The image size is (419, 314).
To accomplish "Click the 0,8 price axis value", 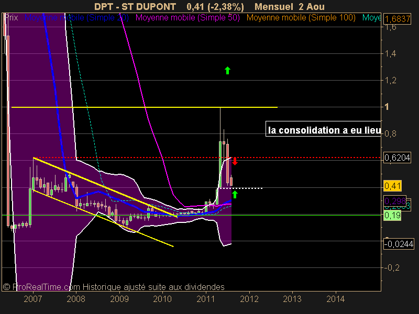I will [391, 133].
